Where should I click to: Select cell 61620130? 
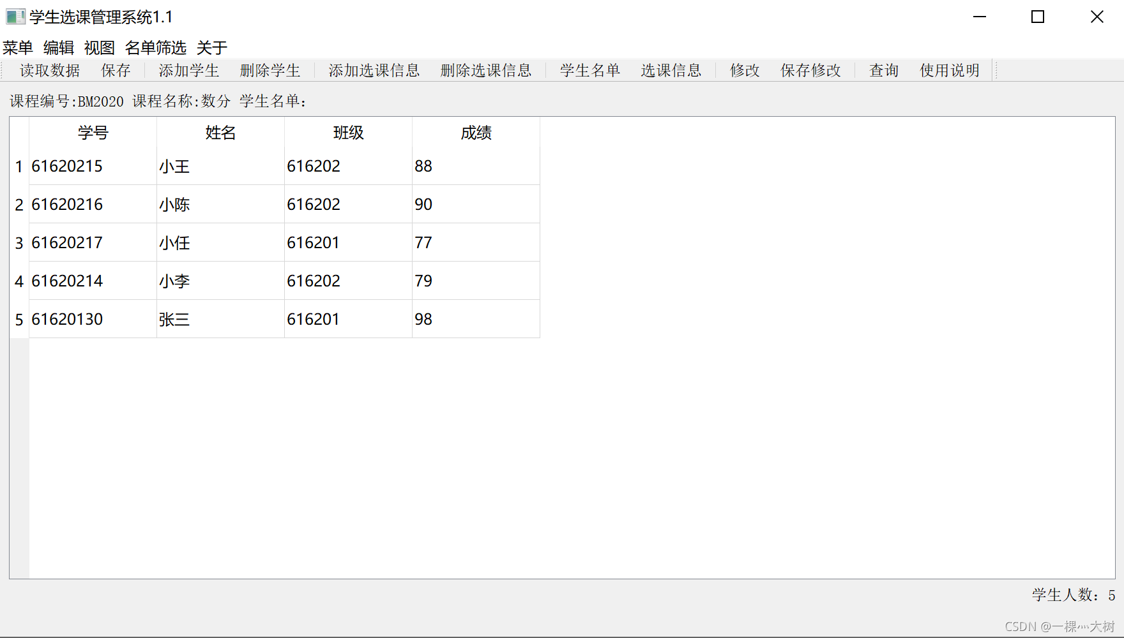coord(93,319)
